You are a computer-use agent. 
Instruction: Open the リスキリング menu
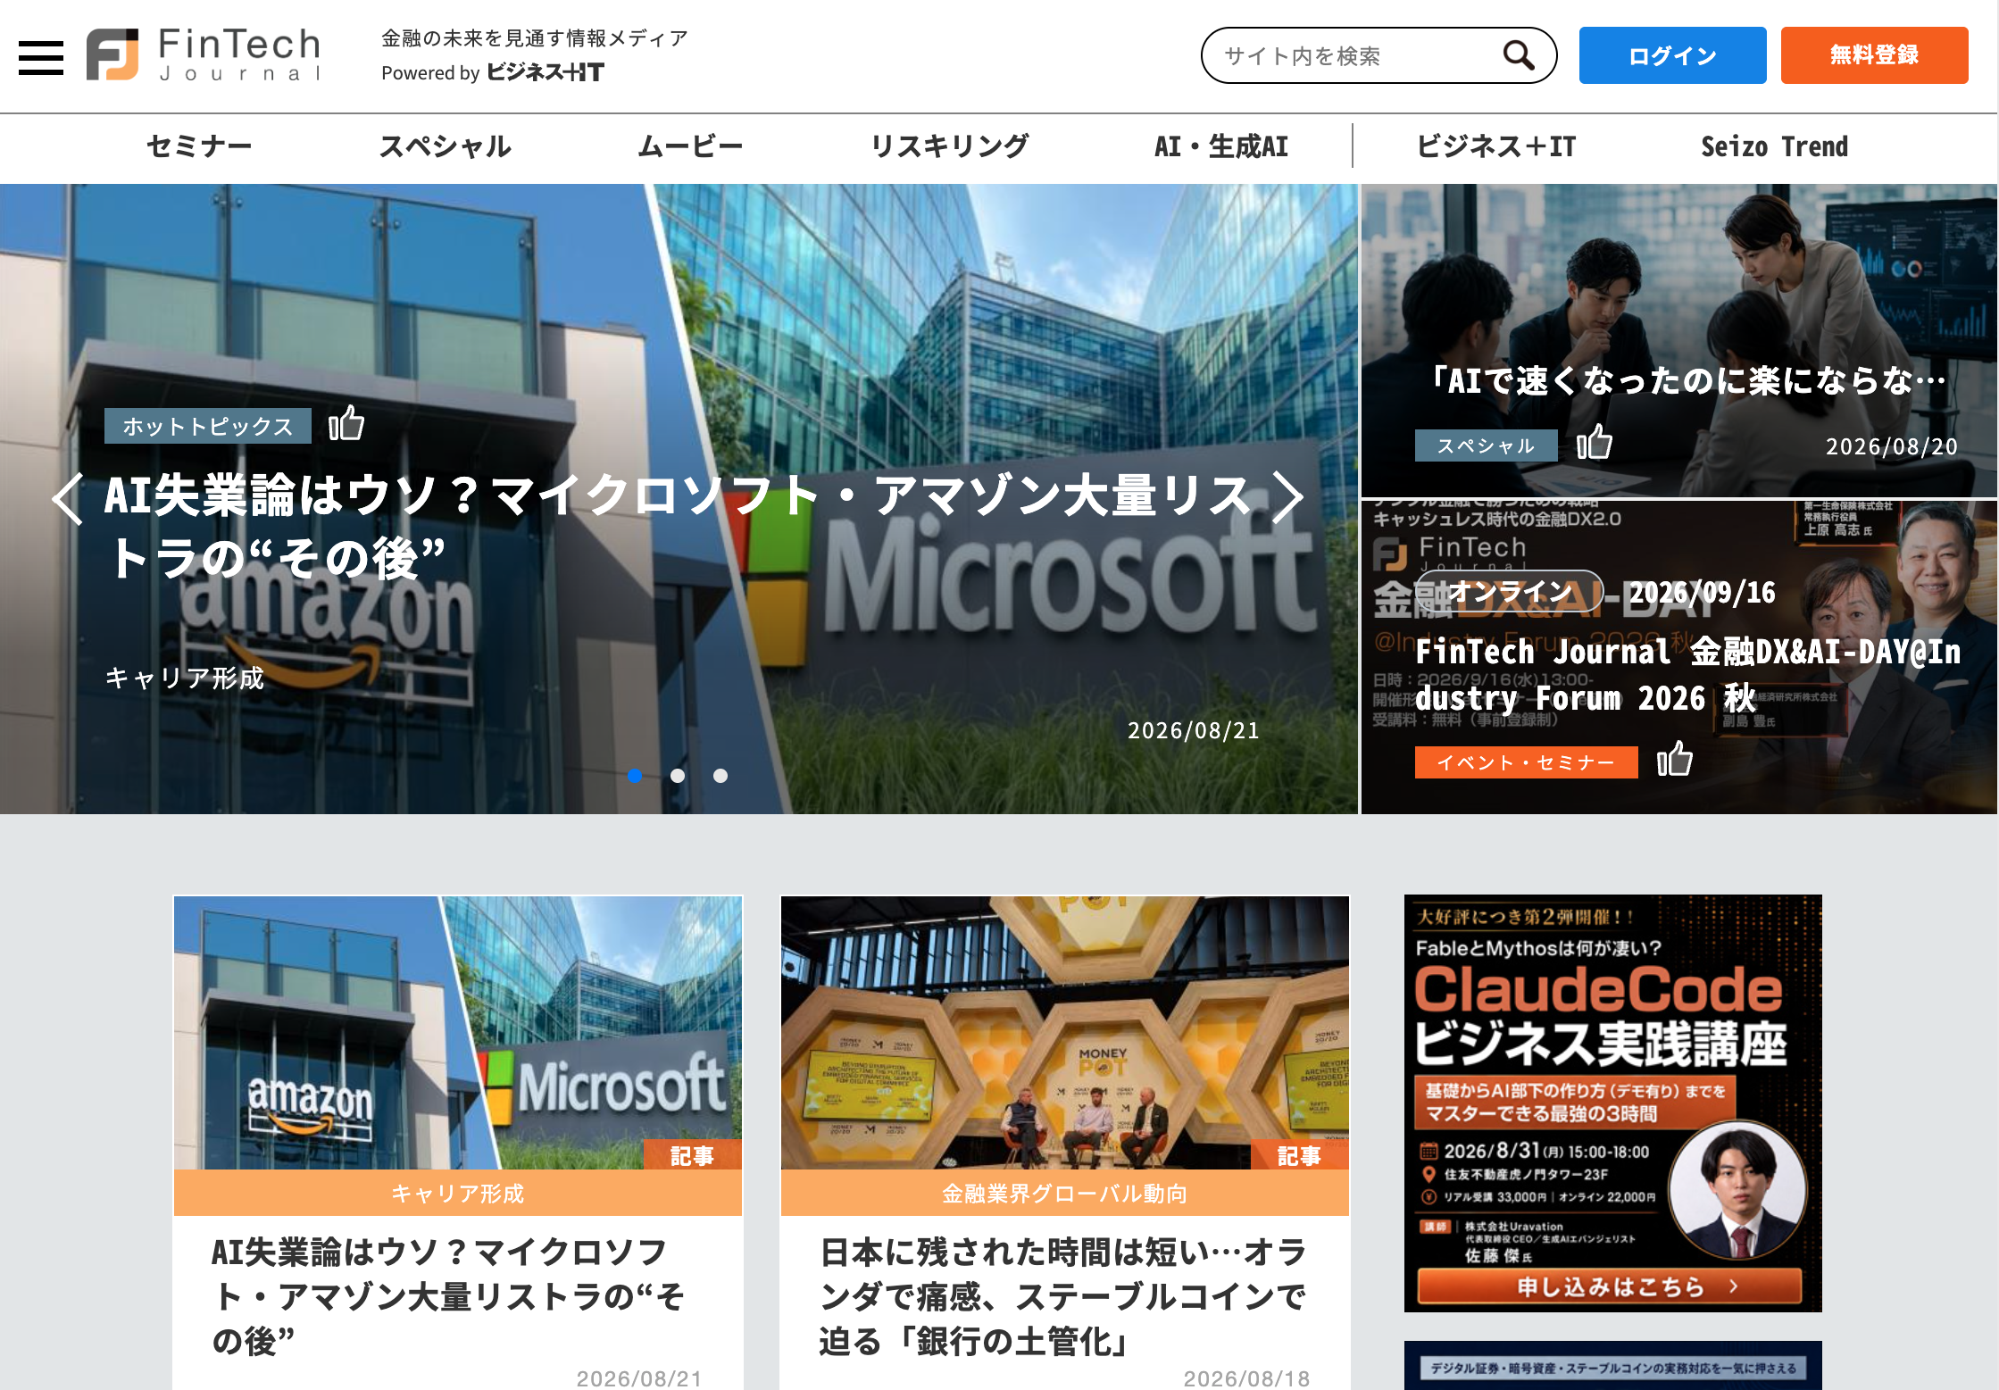950,146
